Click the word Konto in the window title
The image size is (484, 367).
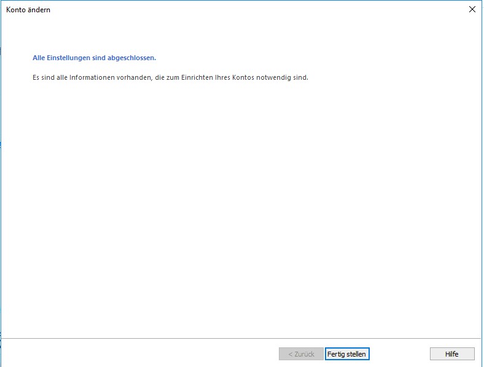pyautogui.click(x=16, y=10)
